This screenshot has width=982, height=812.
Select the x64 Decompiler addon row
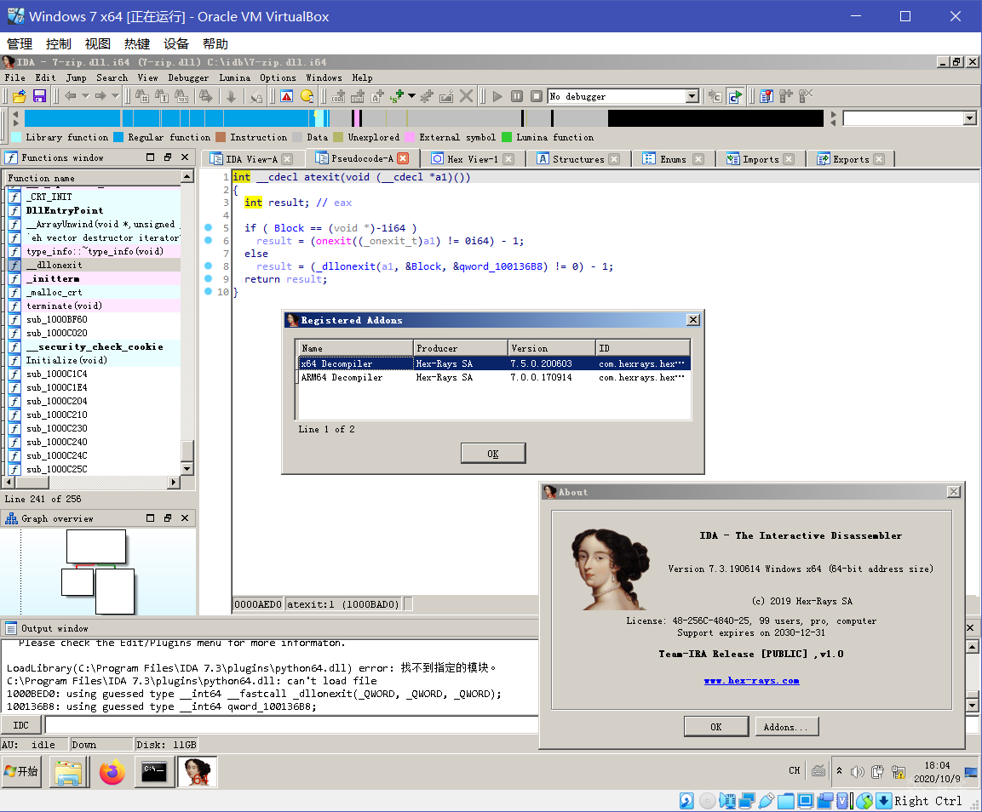click(x=494, y=363)
